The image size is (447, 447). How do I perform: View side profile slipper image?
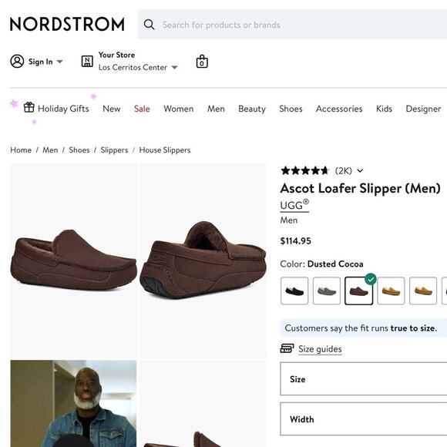point(73,260)
